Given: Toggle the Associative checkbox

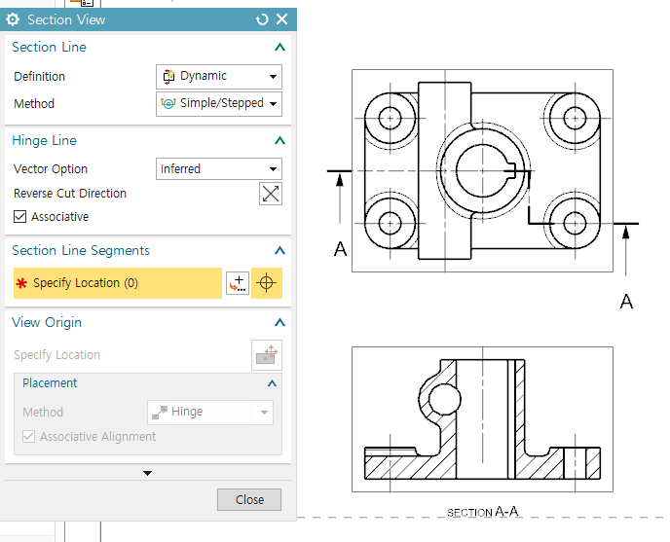Looking at the screenshot, I should pyautogui.click(x=20, y=217).
